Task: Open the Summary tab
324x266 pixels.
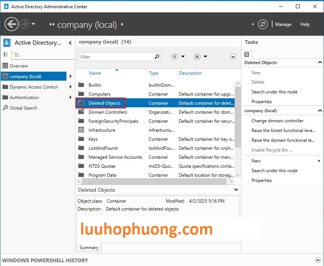Action: pos(89,248)
